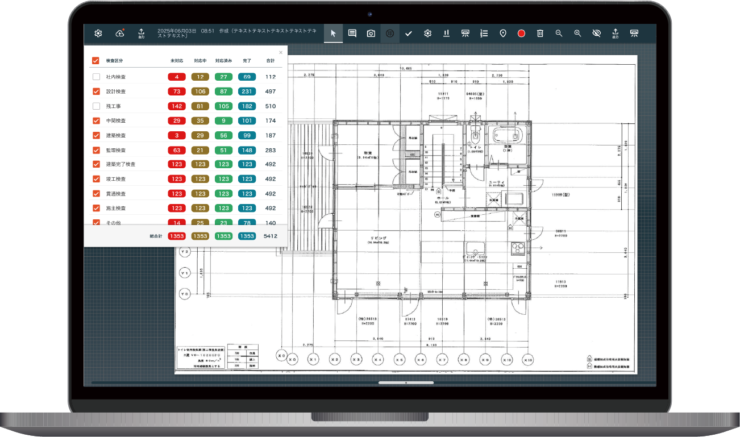Viewport: 740px width, 437px height.
Task: Toggle the 検査区分 header select-all checkbox
Action: 96,60
